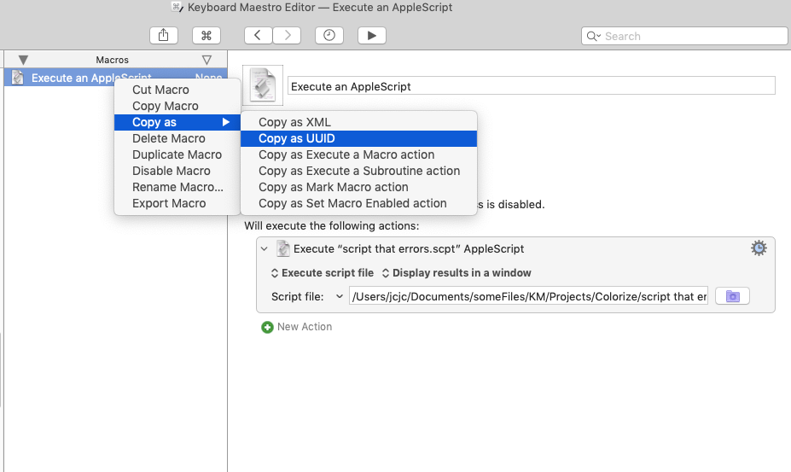This screenshot has width=791, height=472.
Task: Open the action gear menu
Action: (759, 248)
